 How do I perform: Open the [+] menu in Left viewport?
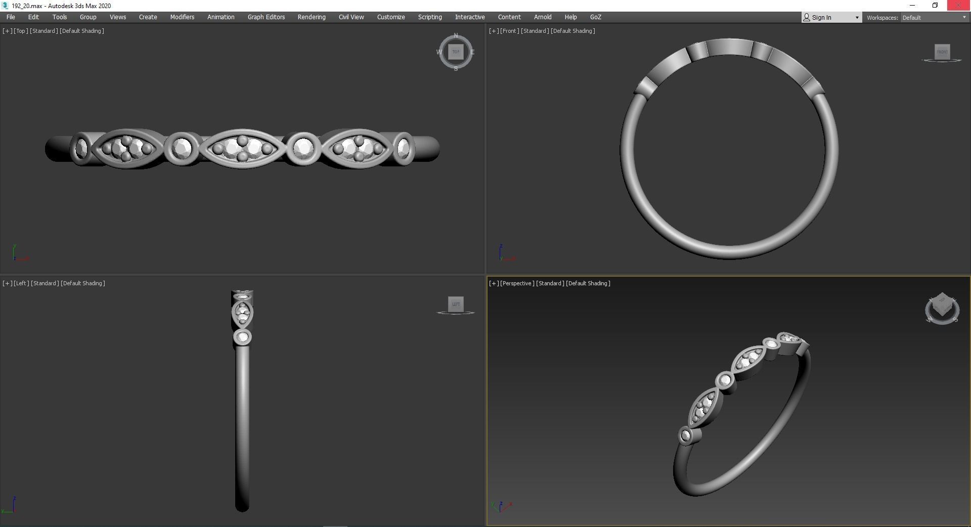7,283
